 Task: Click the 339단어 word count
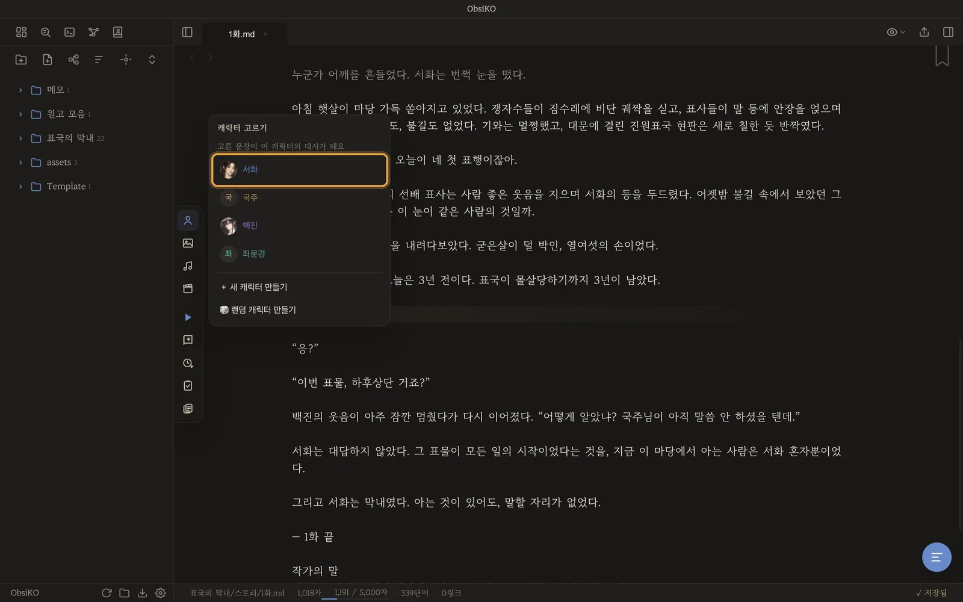pos(414,593)
